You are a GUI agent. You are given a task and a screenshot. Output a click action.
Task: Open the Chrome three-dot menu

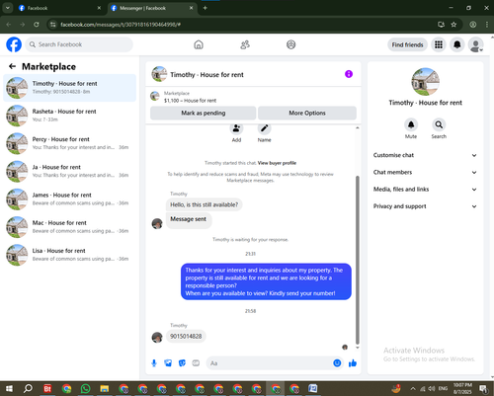(487, 25)
